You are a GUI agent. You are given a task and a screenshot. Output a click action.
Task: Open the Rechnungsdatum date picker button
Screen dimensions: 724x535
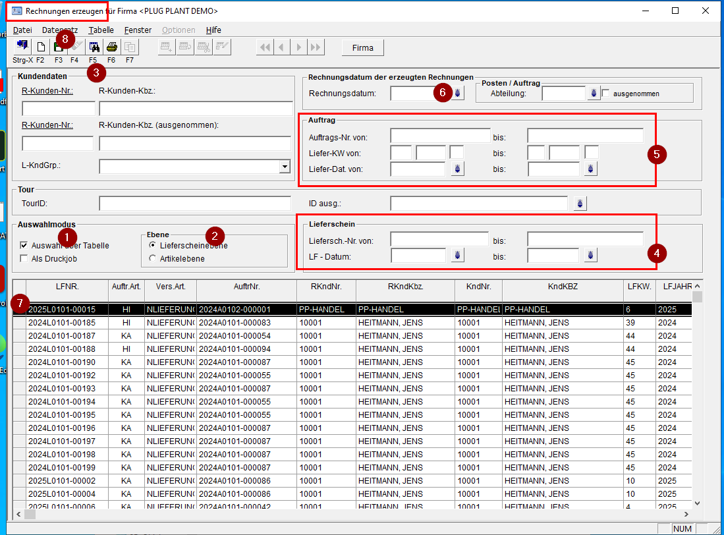pos(458,94)
